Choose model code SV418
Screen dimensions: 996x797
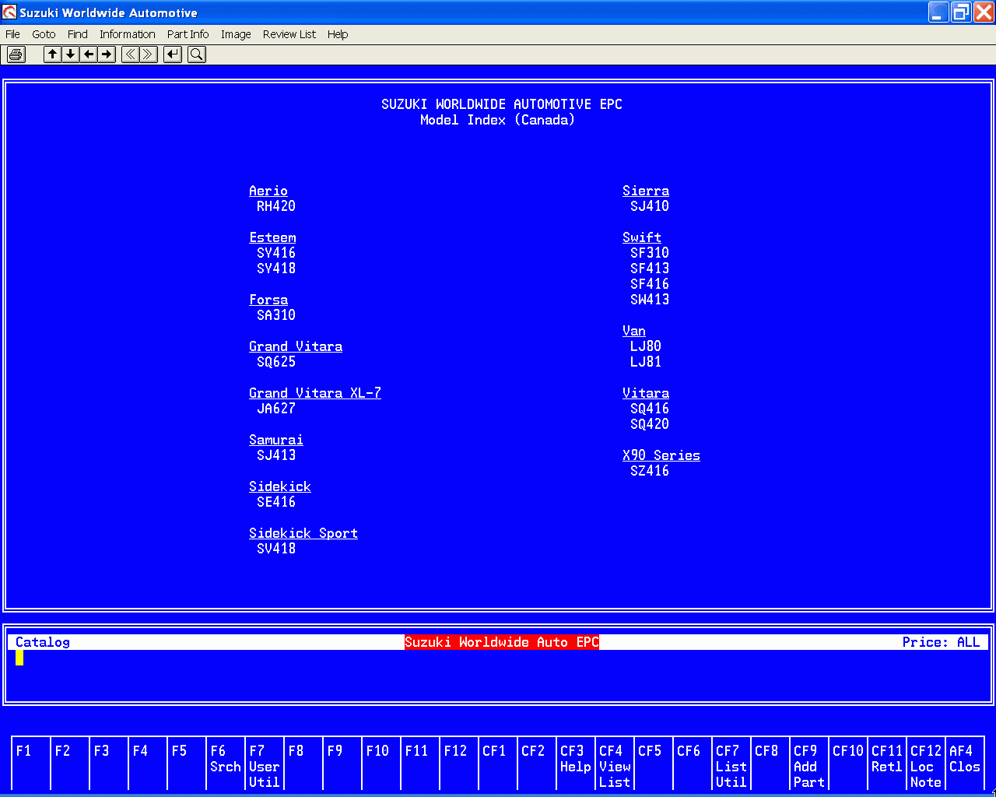276,549
